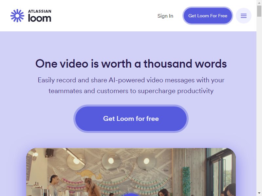Open the hamburger menu icon
Screen dimensions: 262x196
(x=243, y=16)
